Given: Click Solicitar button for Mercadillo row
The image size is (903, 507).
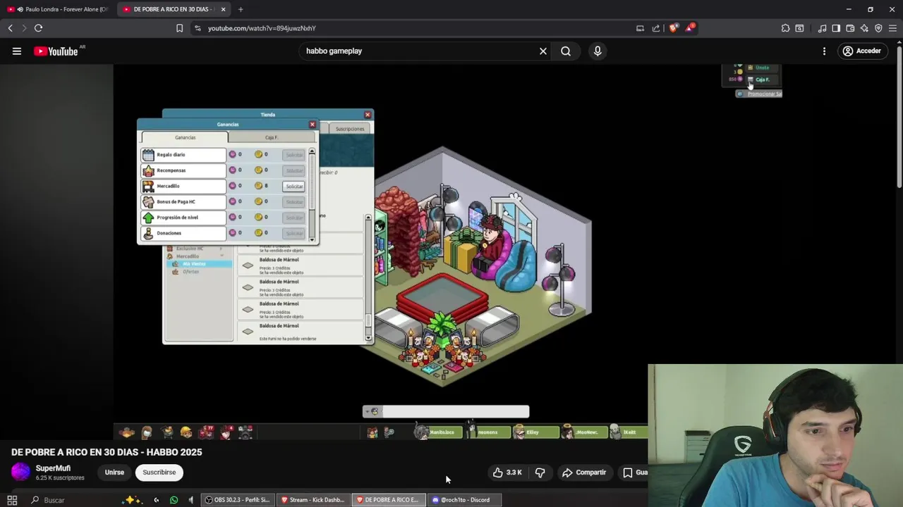Looking at the screenshot, I should [294, 186].
